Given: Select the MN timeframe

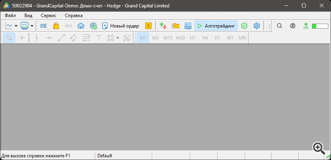Looking at the screenshot, I should (242, 38).
